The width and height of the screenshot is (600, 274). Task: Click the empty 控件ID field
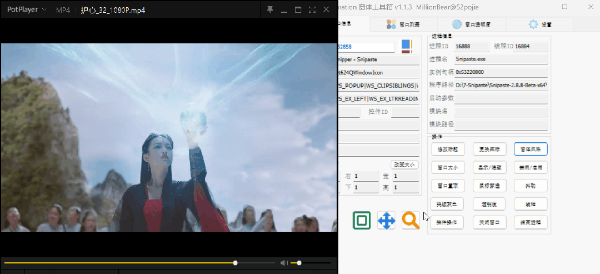(x=405, y=112)
